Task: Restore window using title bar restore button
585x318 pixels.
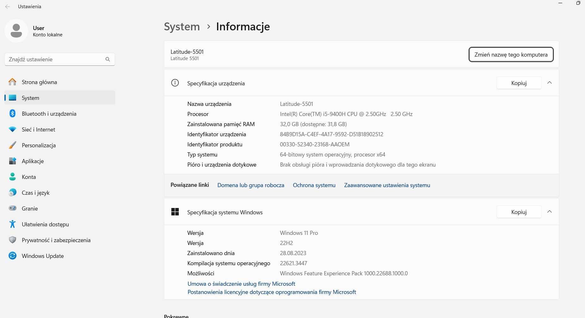Action: 578,3
